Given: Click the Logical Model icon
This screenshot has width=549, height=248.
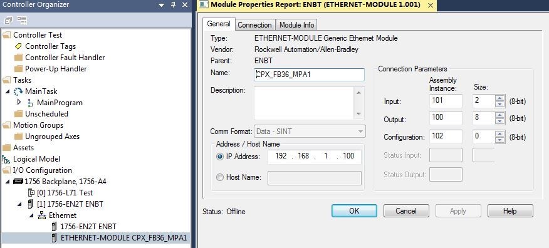Looking at the screenshot, I should [x=6, y=159].
